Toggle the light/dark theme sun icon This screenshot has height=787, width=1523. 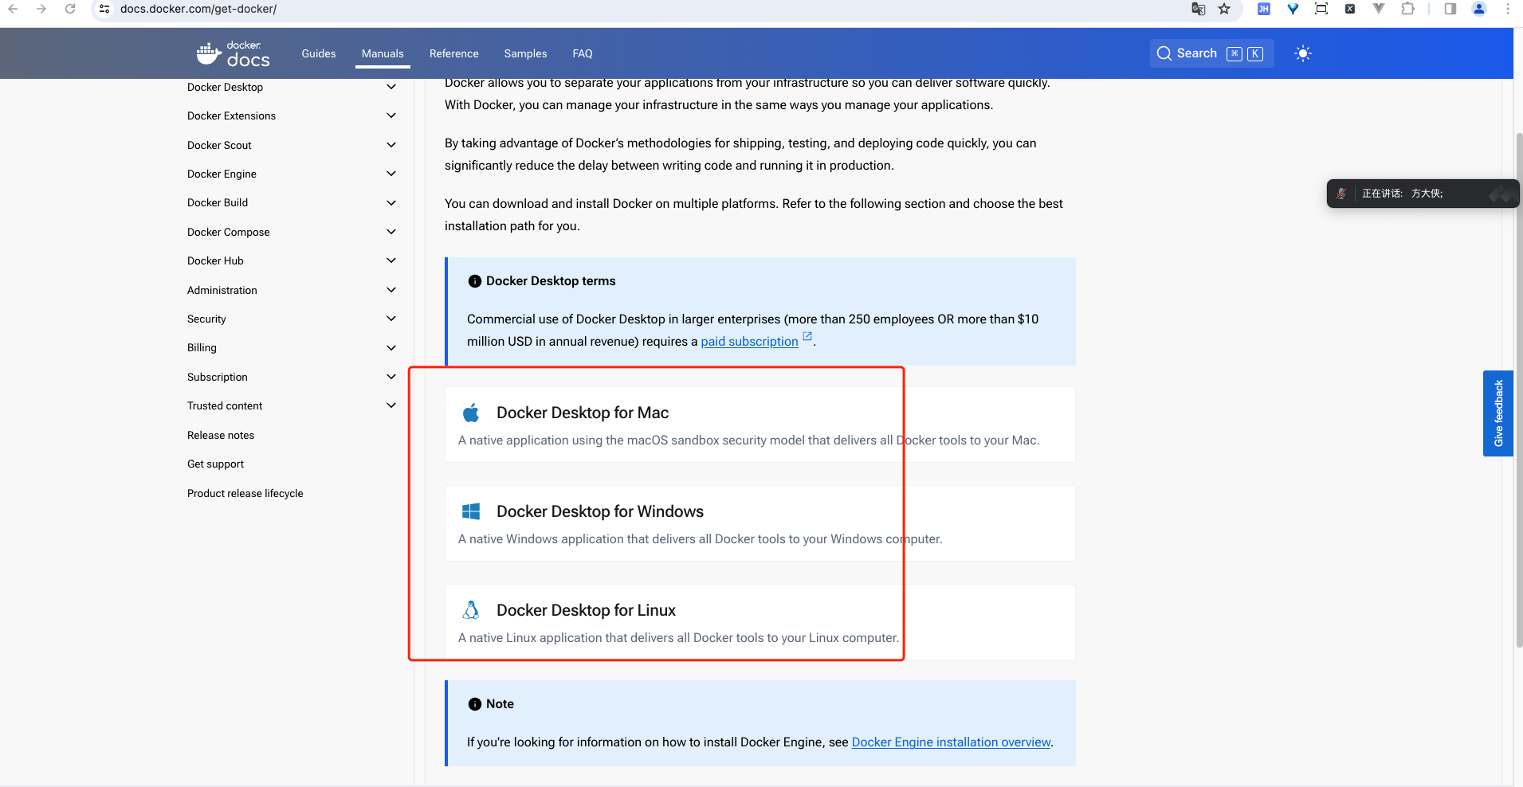[x=1302, y=53]
